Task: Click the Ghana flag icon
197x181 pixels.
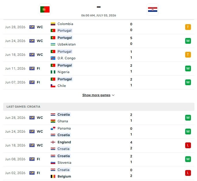Action: coord(53,121)
